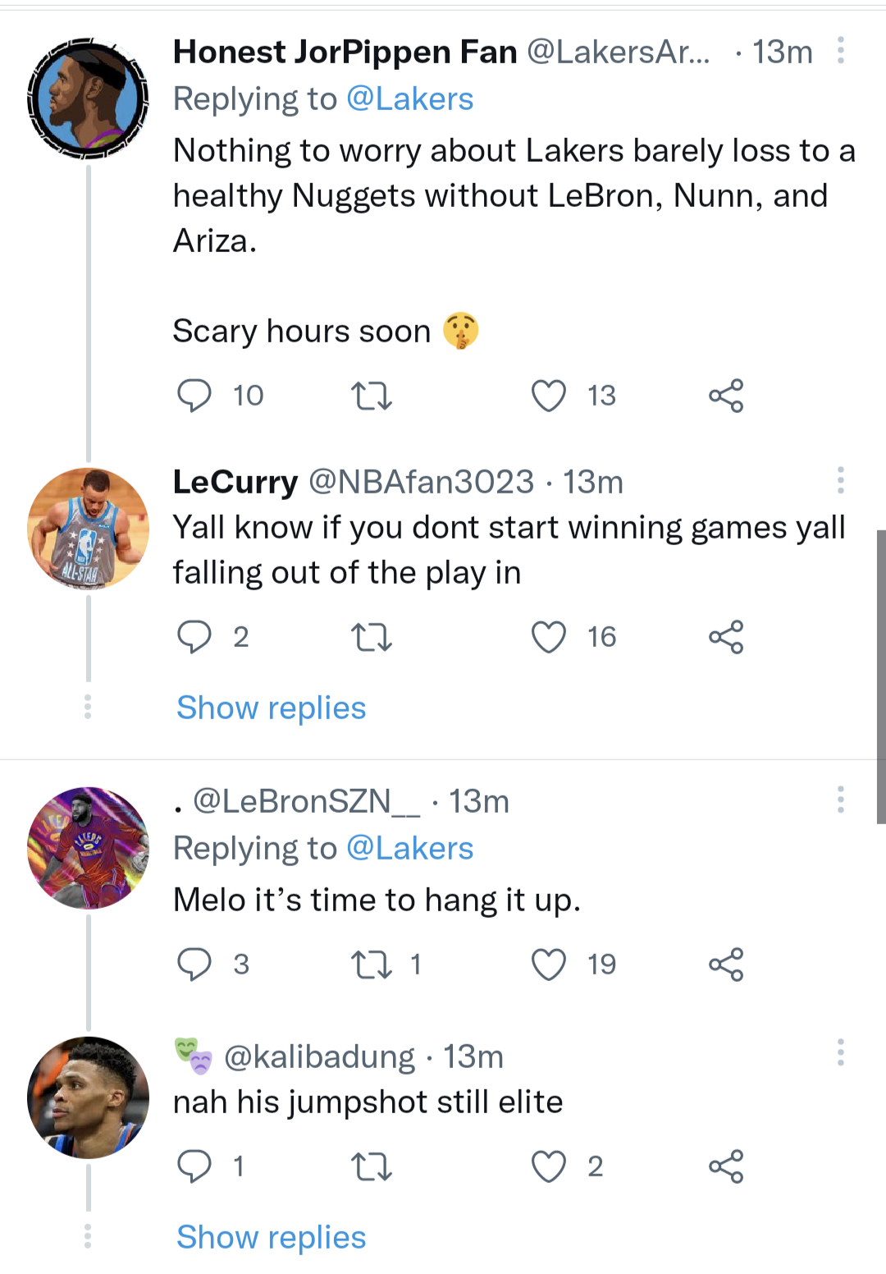Open more options menu on LeCurry's tweet
886x1274 pixels.
(841, 480)
